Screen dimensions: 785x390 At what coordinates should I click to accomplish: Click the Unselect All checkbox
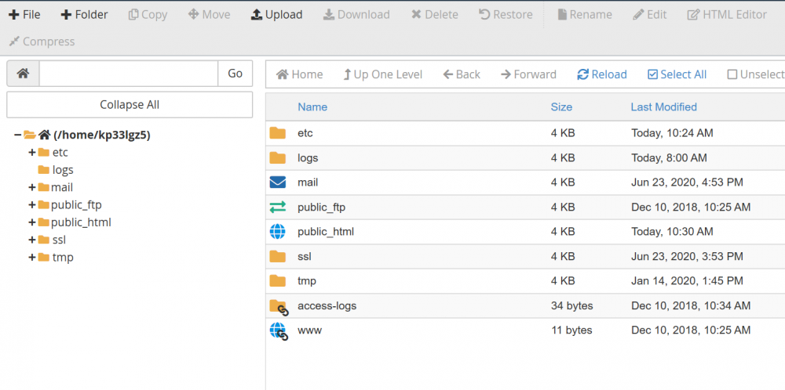coord(754,74)
